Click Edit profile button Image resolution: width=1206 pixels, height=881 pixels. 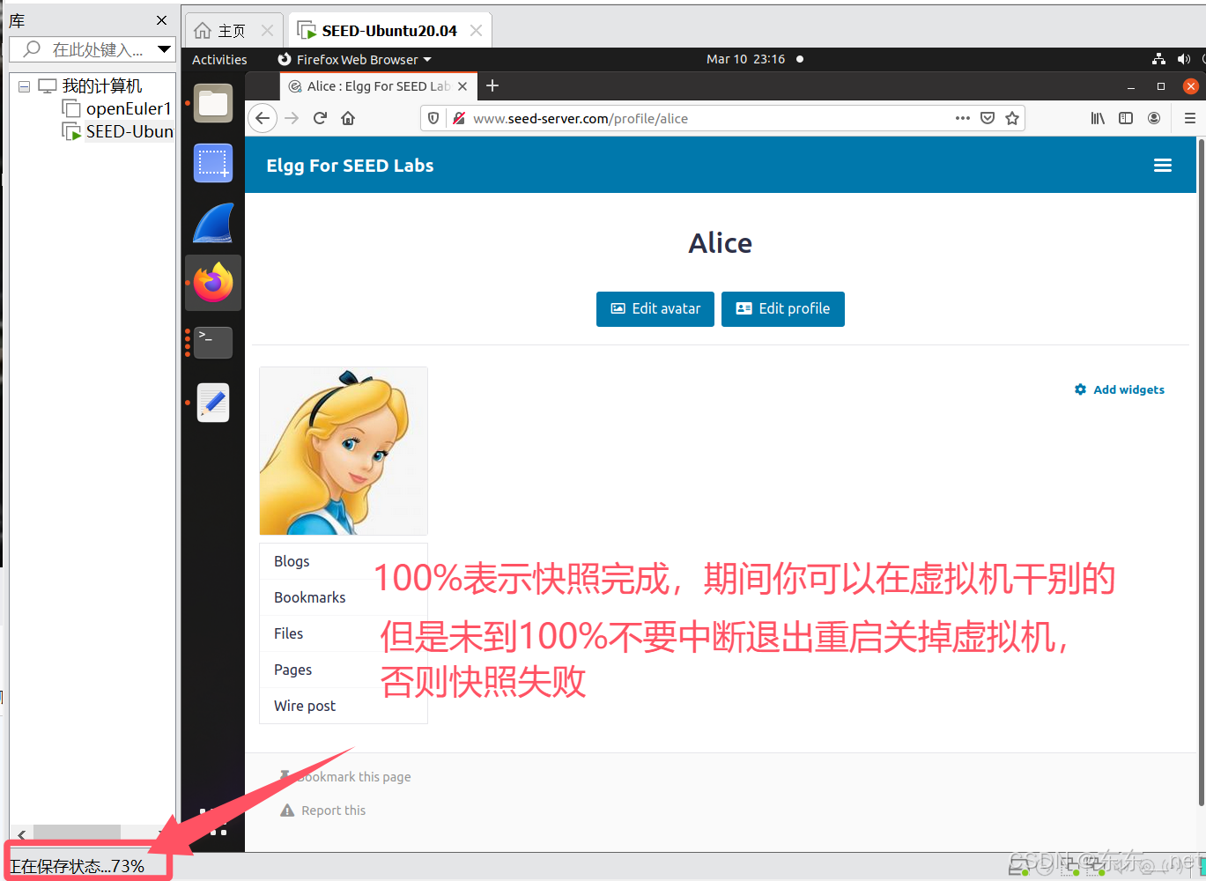[x=783, y=309]
